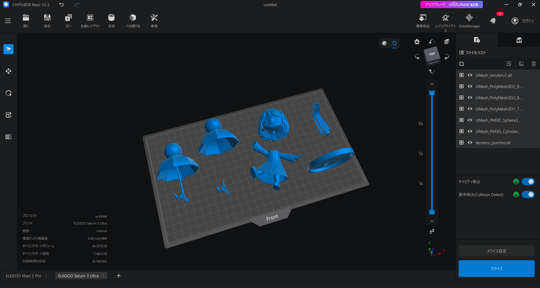
Task: Select UMesh_PolyMesh3D2_8 file row
Action: [498, 98]
